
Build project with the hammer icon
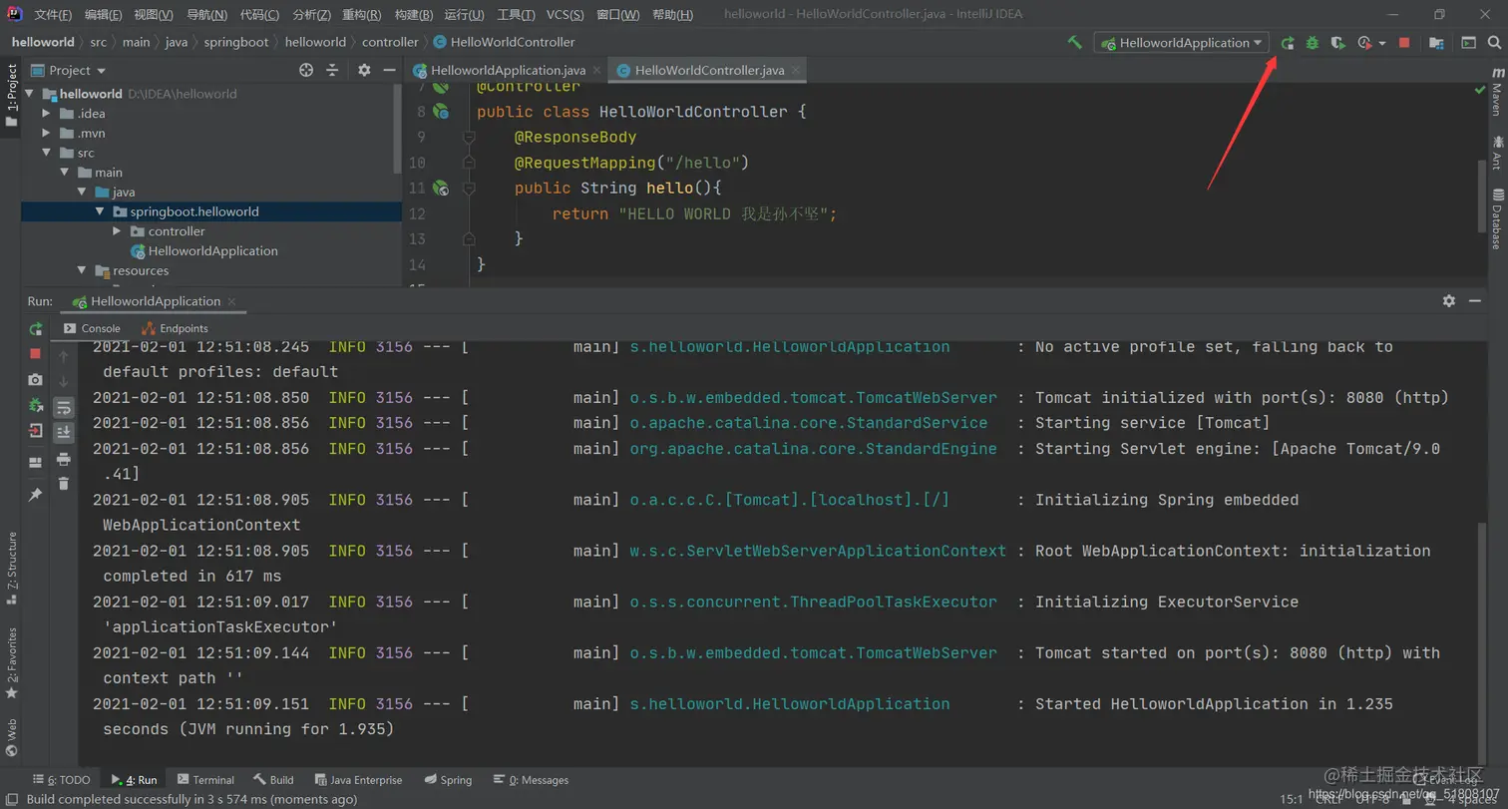[1074, 43]
